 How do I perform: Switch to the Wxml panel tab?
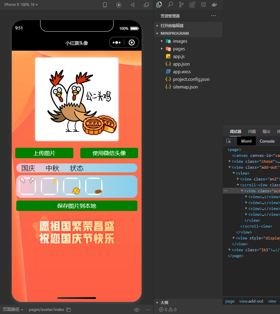click(246, 141)
